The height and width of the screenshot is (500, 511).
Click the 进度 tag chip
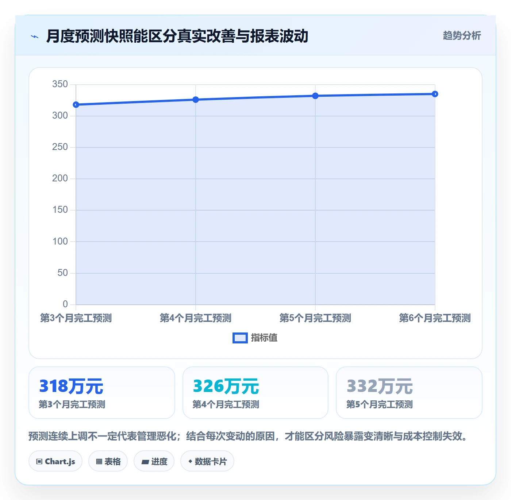pos(154,461)
